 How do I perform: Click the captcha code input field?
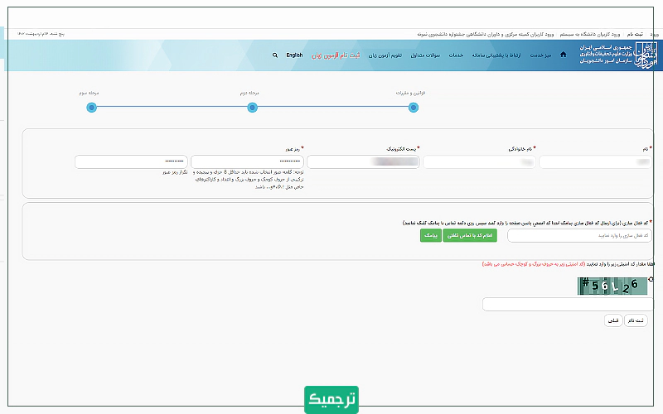click(x=568, y=305)
